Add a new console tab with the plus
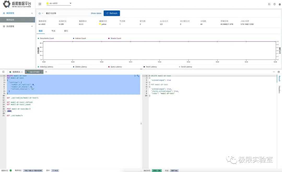Image resolution: width=282 pixels, height=172 pixels. coord(46,72)
